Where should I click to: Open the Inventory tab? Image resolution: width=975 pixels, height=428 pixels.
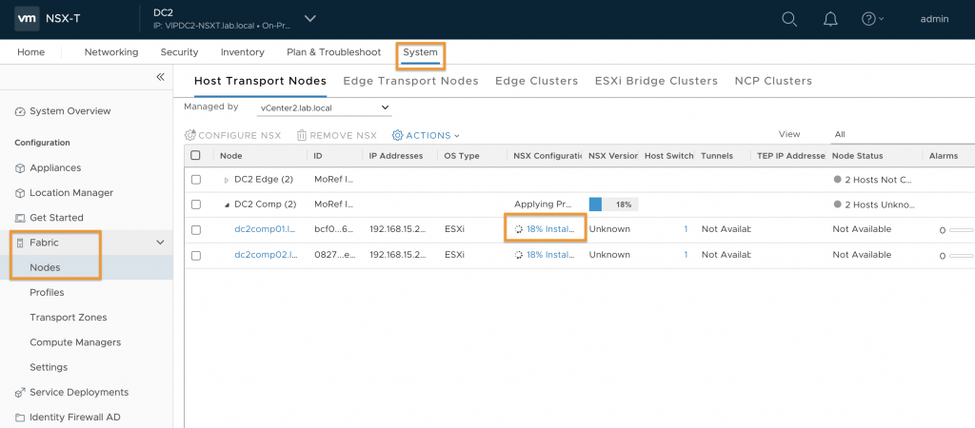(x=243, y=52)
